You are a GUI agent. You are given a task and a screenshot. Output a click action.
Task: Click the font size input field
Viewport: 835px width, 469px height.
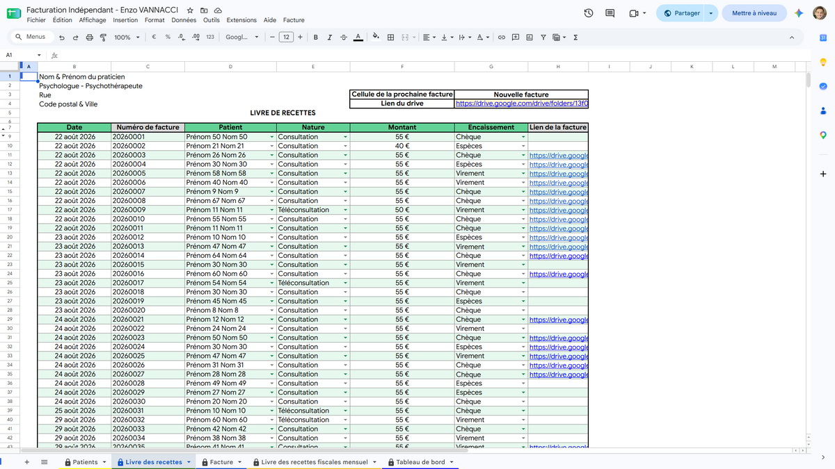click(286, 38)
